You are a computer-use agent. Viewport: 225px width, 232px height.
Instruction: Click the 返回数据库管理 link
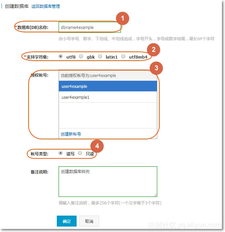(x=46, y=6)
